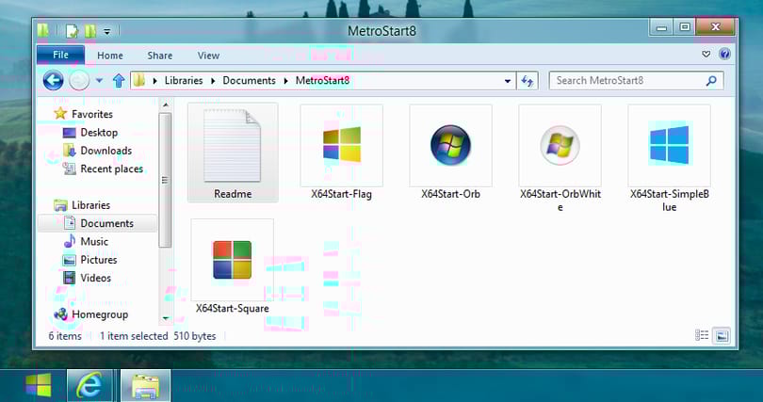Launch Internet Explorer from the taskbar
Screen dimensions: 763x402
click(x=89, y=386)
